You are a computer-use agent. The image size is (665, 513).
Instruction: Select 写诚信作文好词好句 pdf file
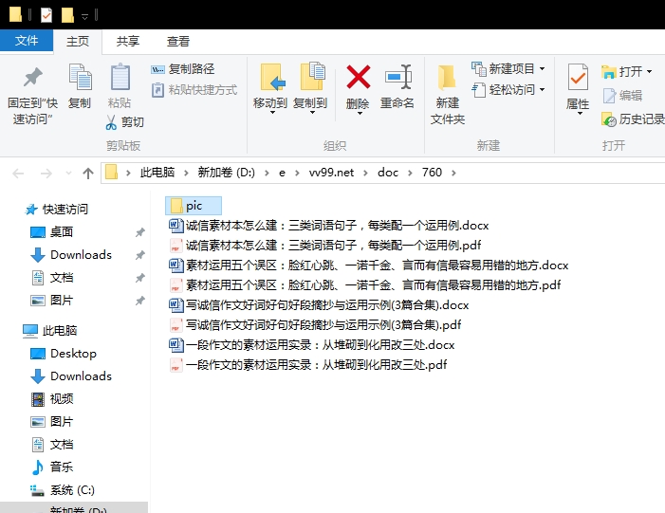315,325
